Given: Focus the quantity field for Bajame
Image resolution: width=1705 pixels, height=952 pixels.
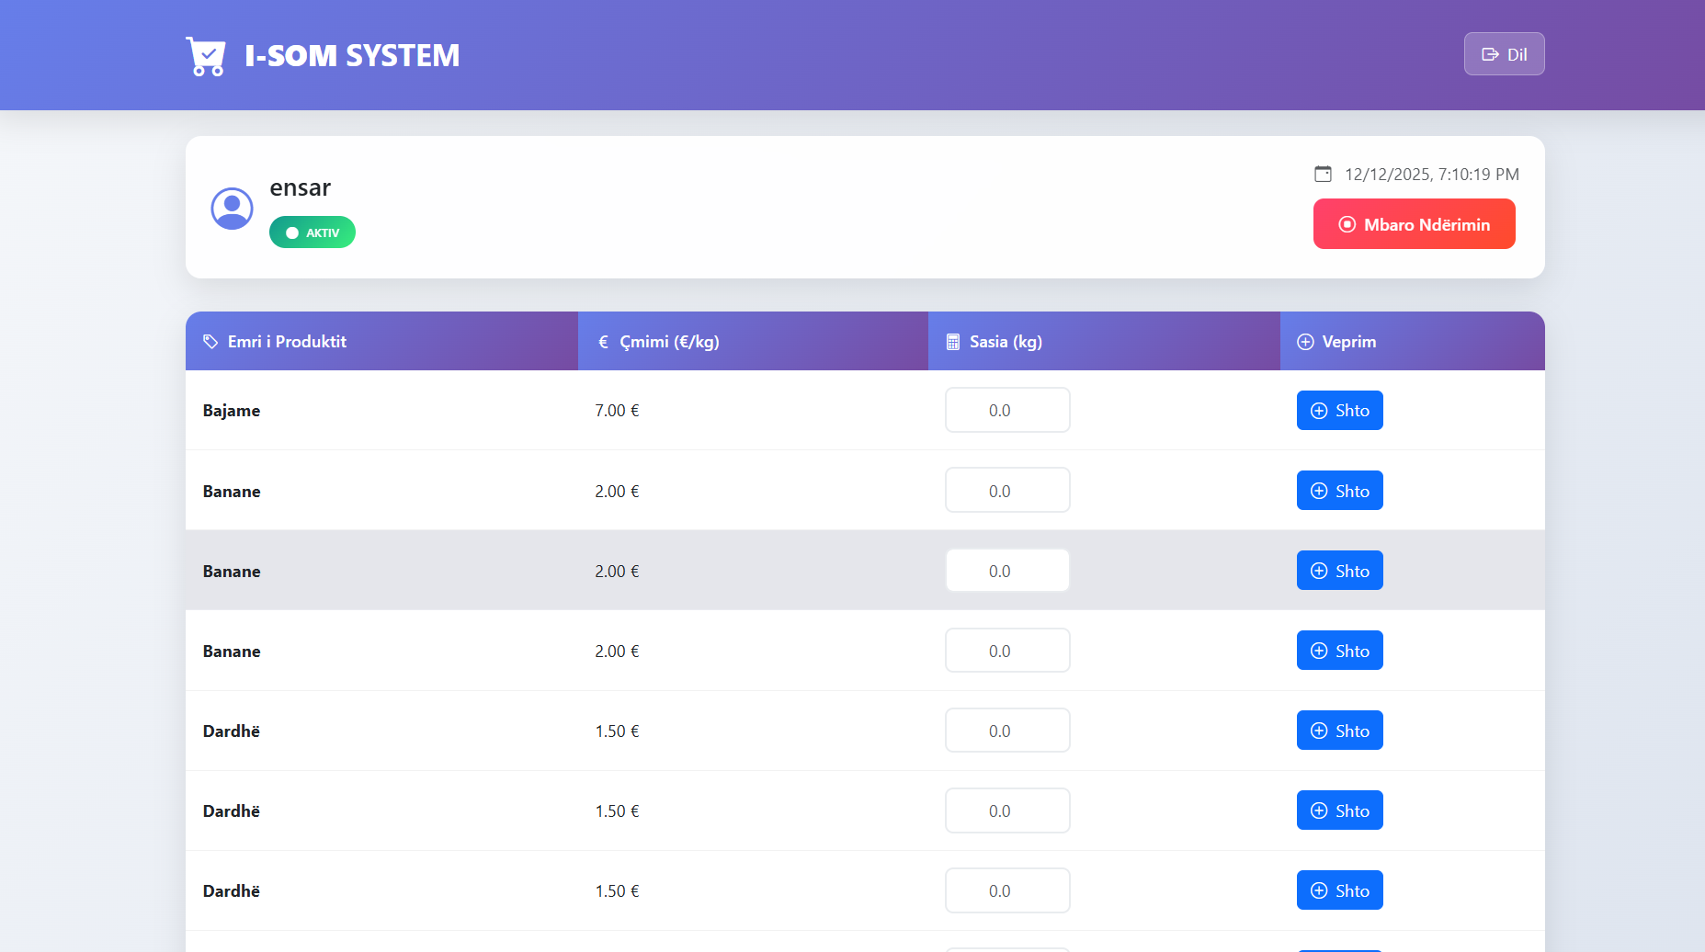Looking at the screenshot, I should pos(1007,411).
